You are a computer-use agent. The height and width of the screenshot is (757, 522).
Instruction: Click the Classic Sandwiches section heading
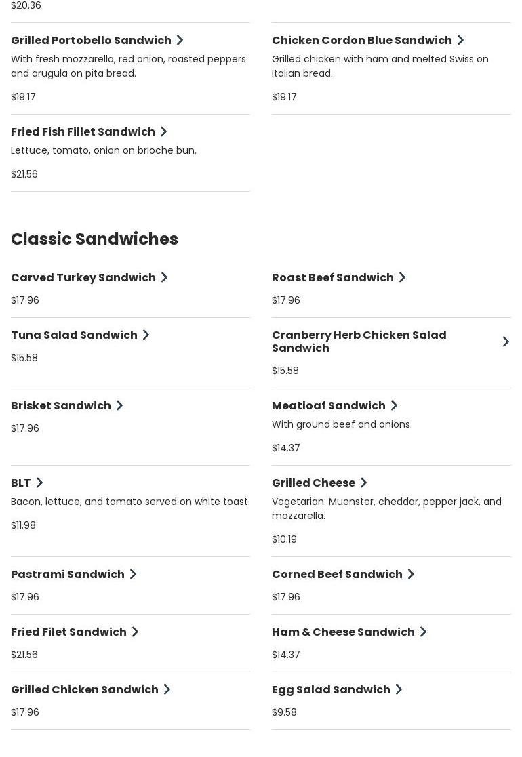(94, 239)
